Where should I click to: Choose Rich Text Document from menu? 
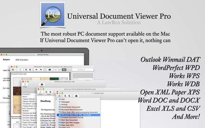78,120
